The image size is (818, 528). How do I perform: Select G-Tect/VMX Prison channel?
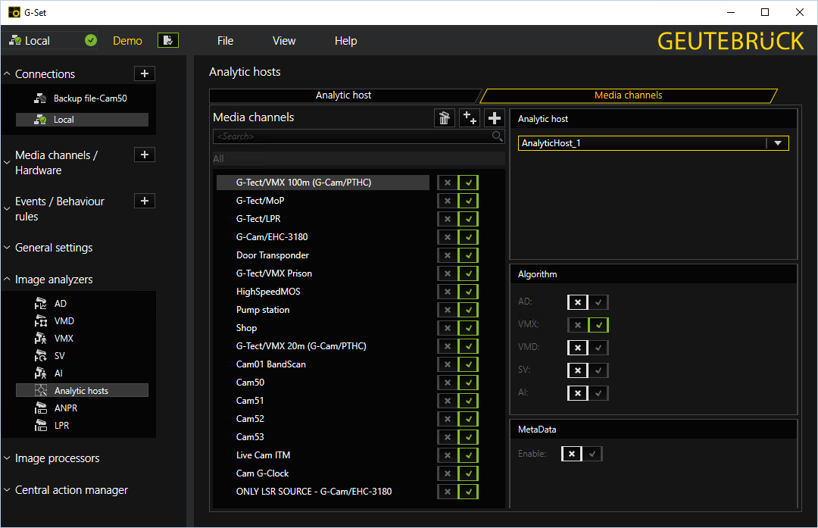click(x=323, y=273)
